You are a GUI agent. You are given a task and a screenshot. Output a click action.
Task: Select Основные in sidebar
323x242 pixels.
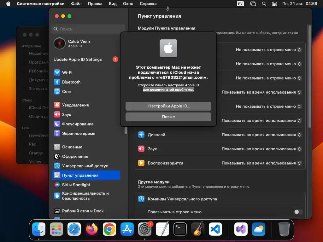86,147
